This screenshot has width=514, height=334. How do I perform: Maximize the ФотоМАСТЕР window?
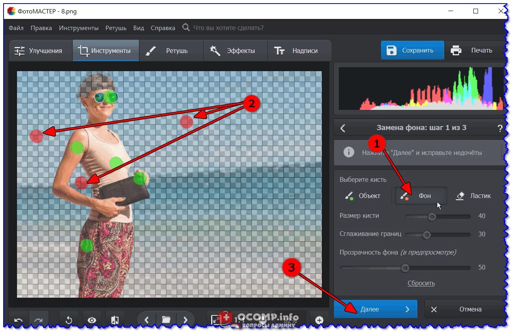tap(476, 11)
